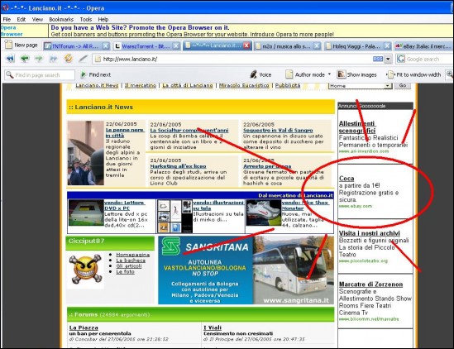Open the Home site navigation combo box

[x=361, y=86]
